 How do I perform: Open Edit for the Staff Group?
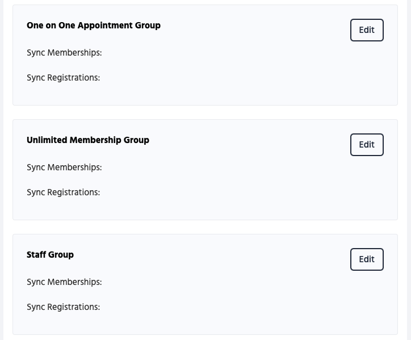367,259
